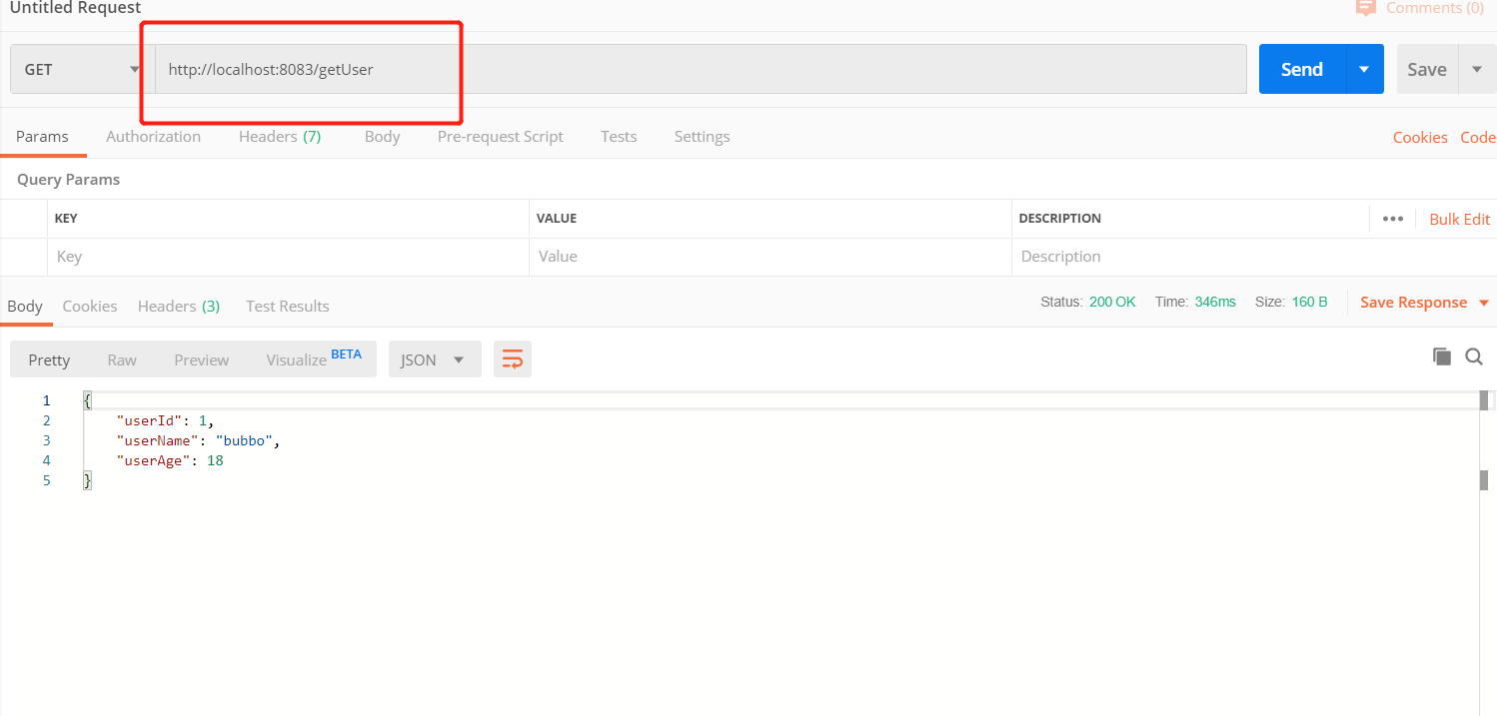Viewport: 1497px width, 716px height.
Task: Click the Description input cell
Action: [x=1253, y=257]
